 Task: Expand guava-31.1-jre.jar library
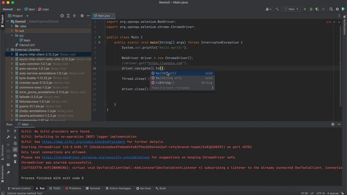pyautogui.click(x=12, y=106)
